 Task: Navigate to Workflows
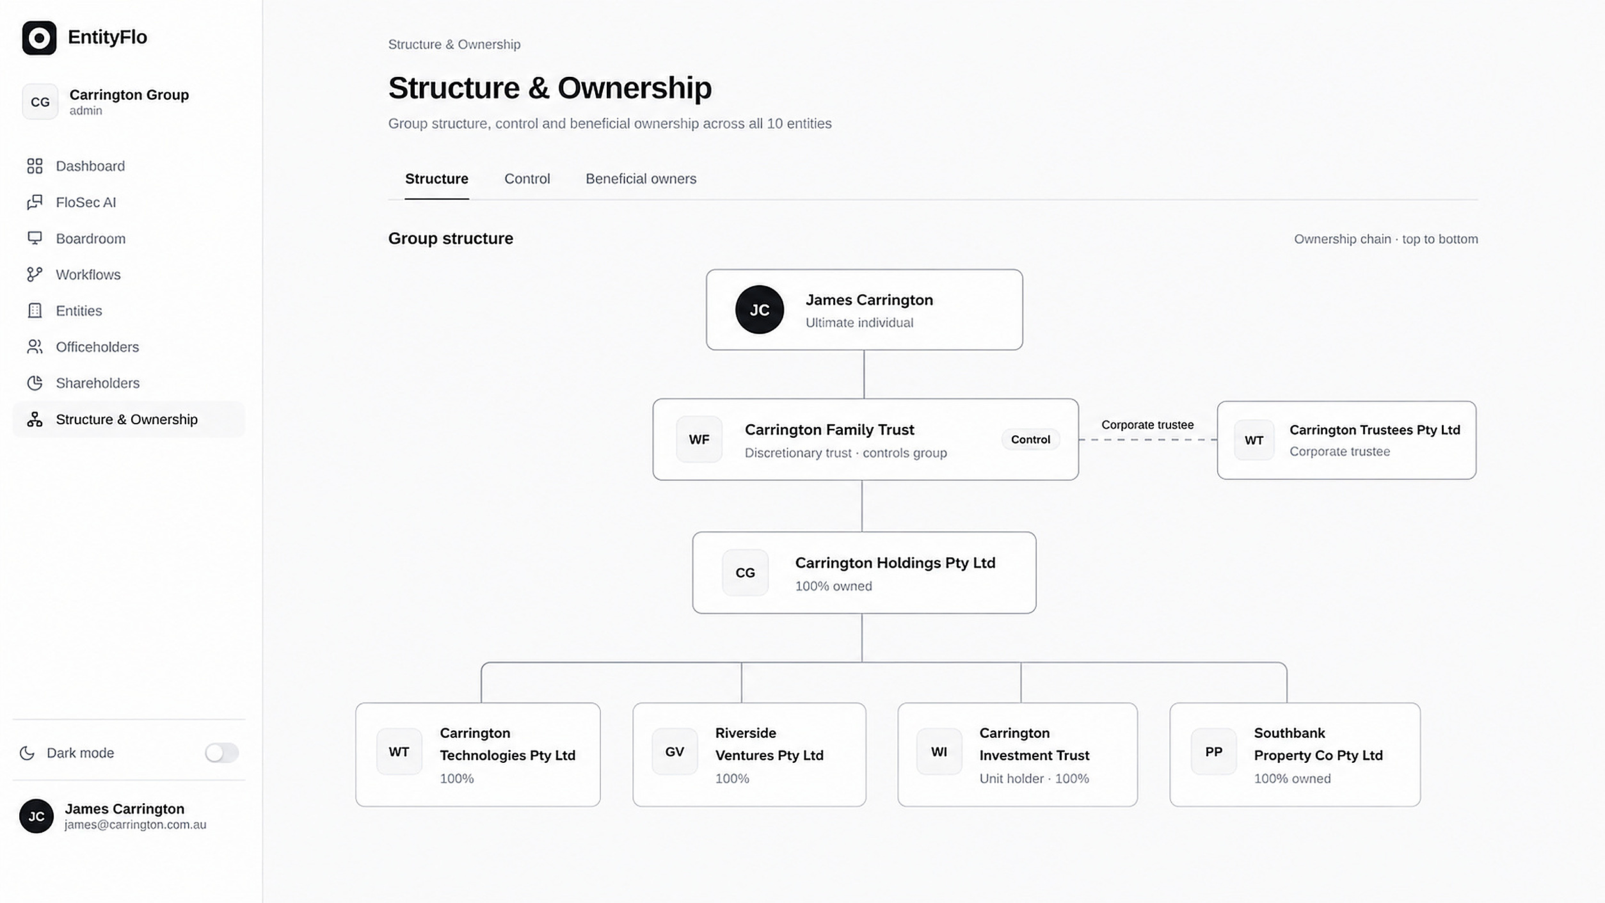pos(129,275)
